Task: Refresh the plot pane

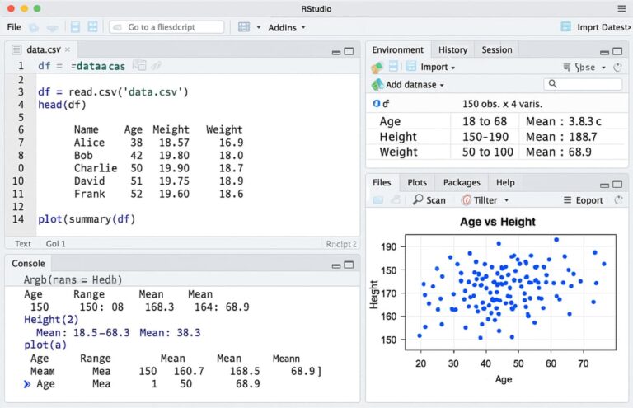Action: (618, 199)
